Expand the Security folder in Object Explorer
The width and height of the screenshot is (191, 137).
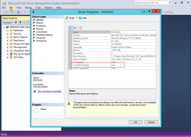click(x=8, y=34)
